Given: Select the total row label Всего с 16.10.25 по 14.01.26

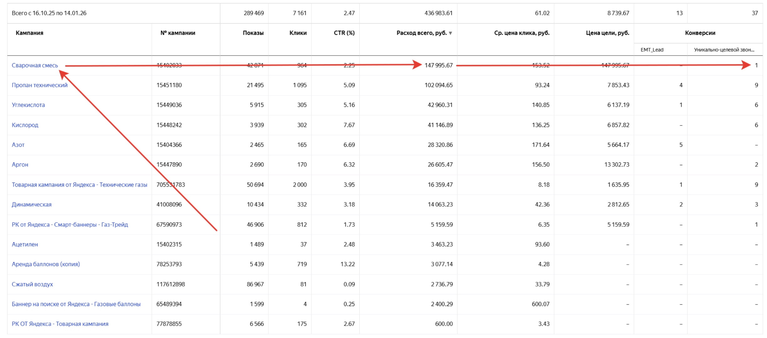Looking at the screenshot, I should (49, 13).
